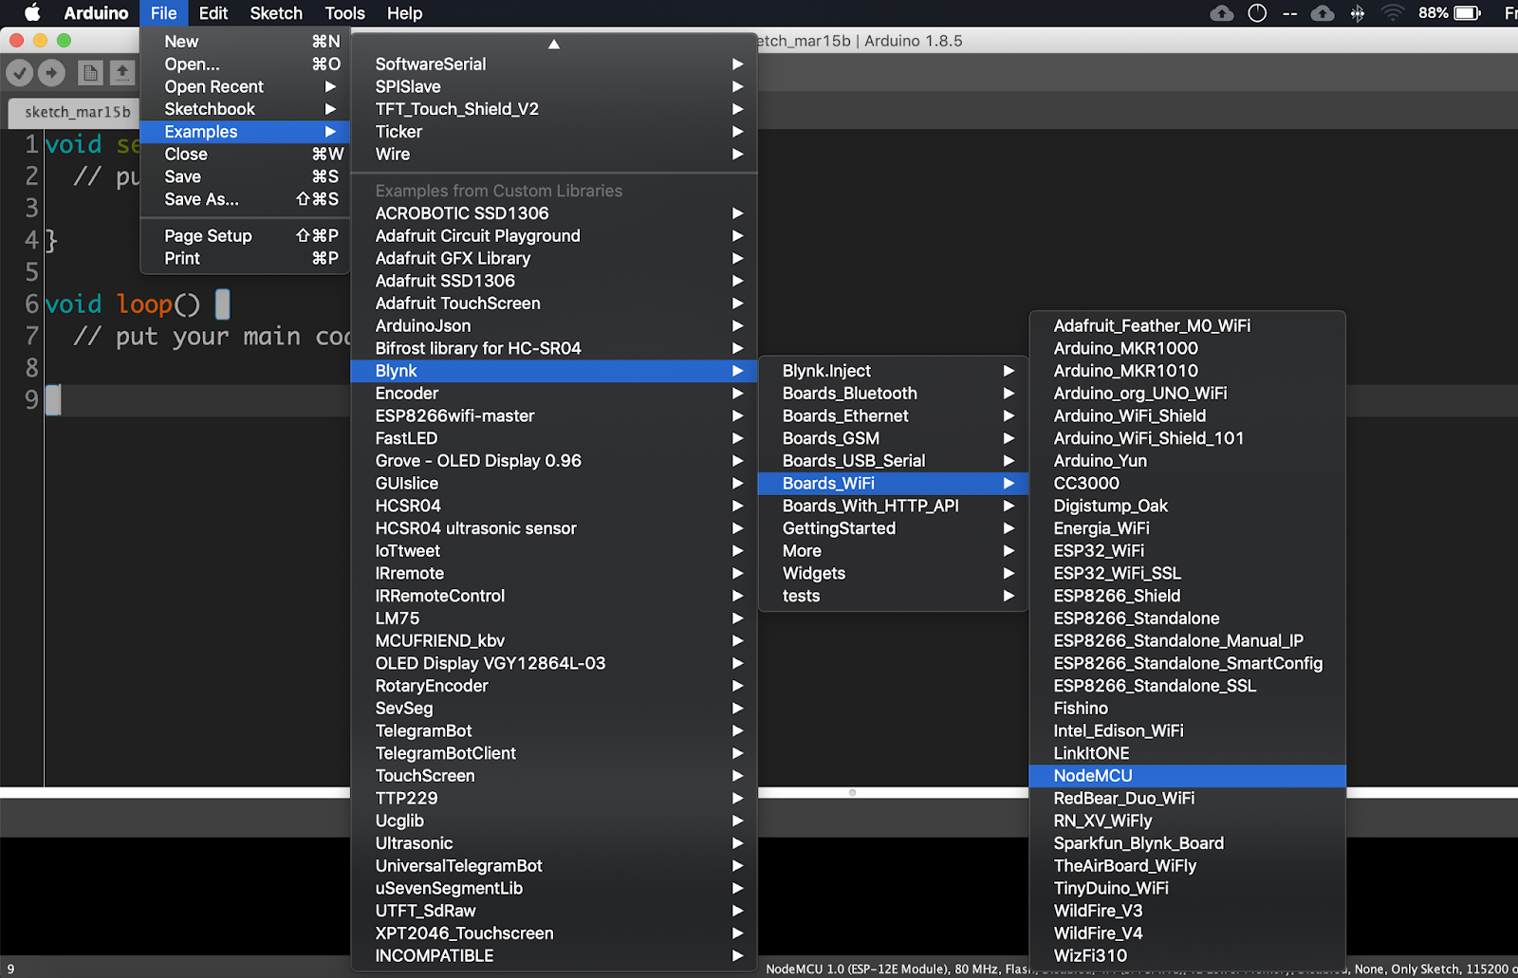Screen dimensions: 1518x978
Task: Click the New sketch document icon
Action: click(x=90, y=72)
